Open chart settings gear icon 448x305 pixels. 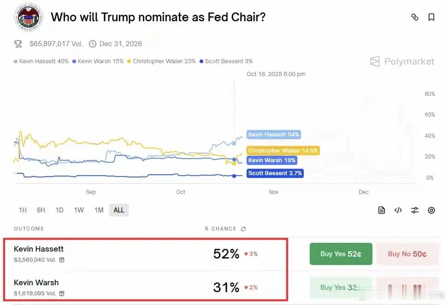pos(431,210)
